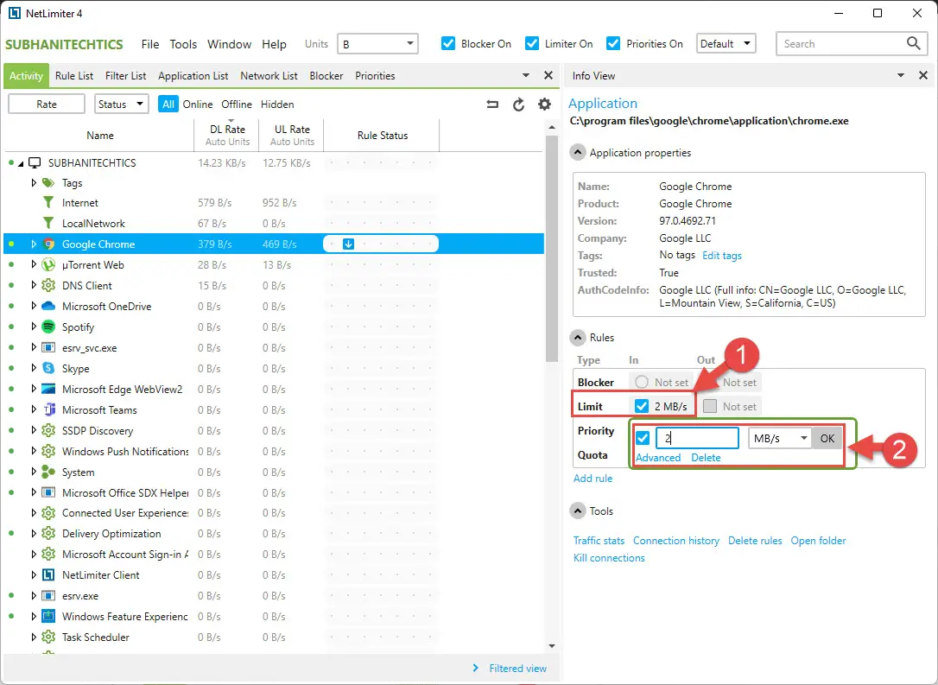Screen dimensions: 938x685
Task: Open the MB/s unit dropdown
Action: point(780,439)
